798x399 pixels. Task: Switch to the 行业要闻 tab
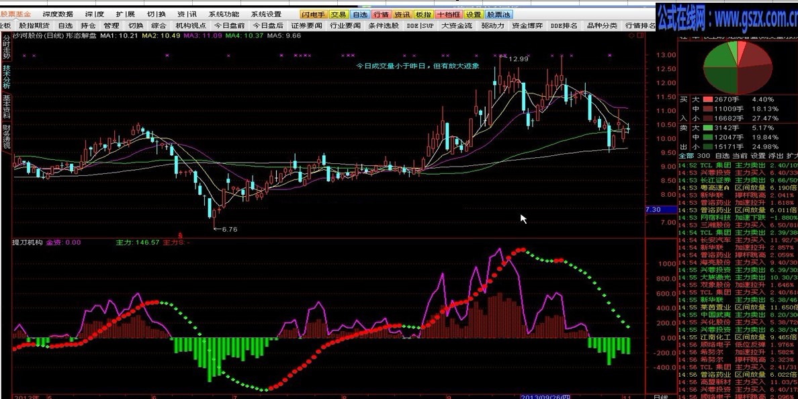345,26
